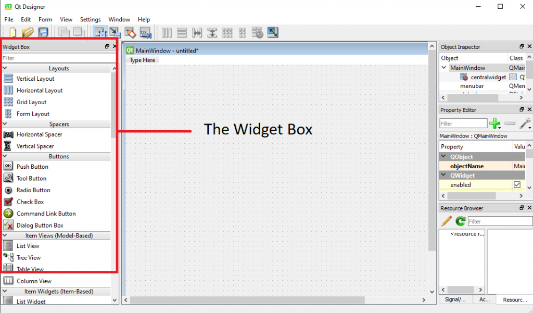533x313 pixels.
Task: Activate the Edit Buddies mode icon
Action: [x=131, y=32]
